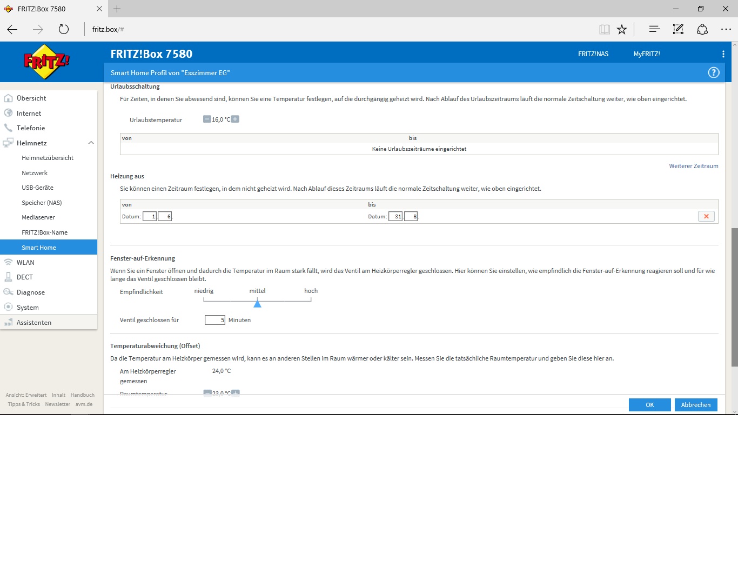Add page to favorites star
This screenshot has height=580, width=738.
(622, 29)
